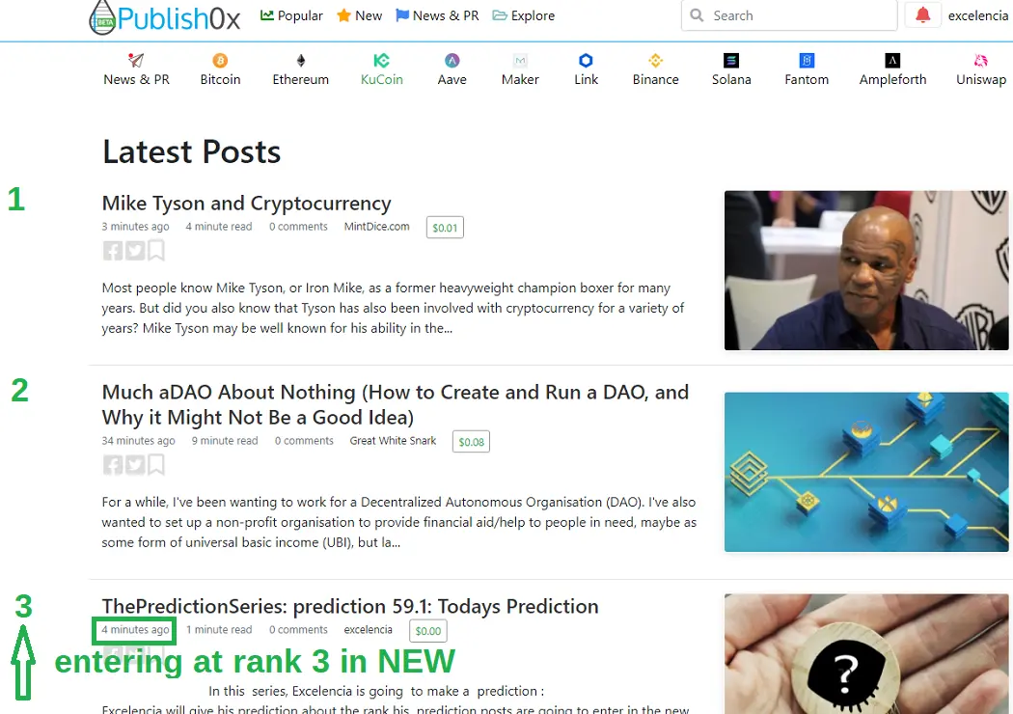This screenshot has height=714, width=1013.
Task: Select the Ampleforth category label
Action: pyautogui.click(x=892, y=79)
